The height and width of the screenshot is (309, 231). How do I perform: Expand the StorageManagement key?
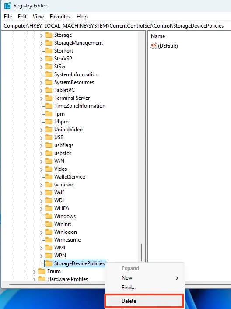pyautogui.click(x=41, y=43)
